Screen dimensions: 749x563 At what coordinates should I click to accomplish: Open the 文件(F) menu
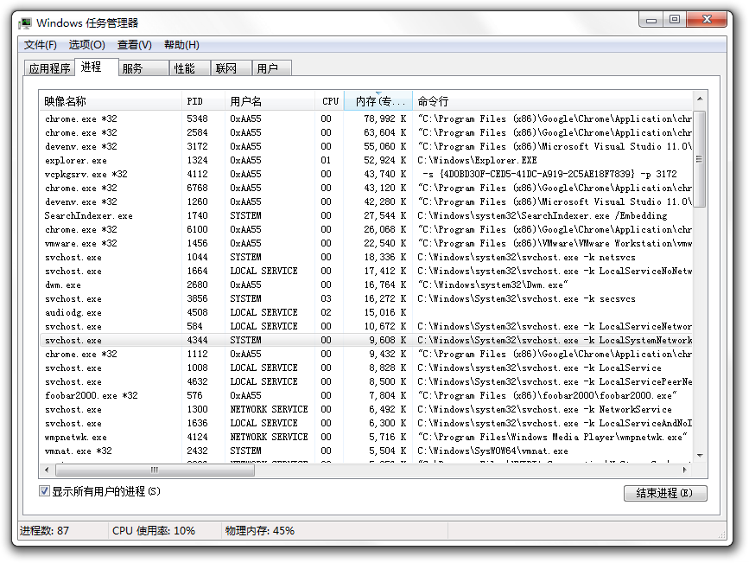pos(40,45)
